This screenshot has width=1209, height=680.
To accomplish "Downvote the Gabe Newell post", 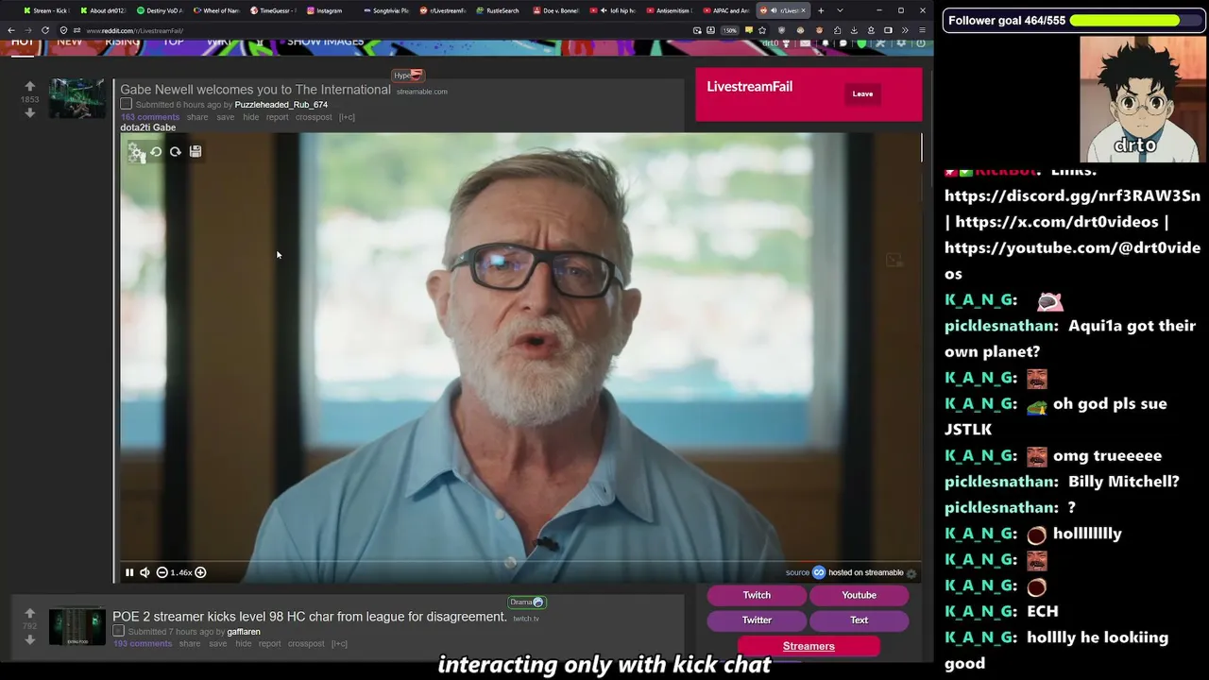I will tap(29, 112).
